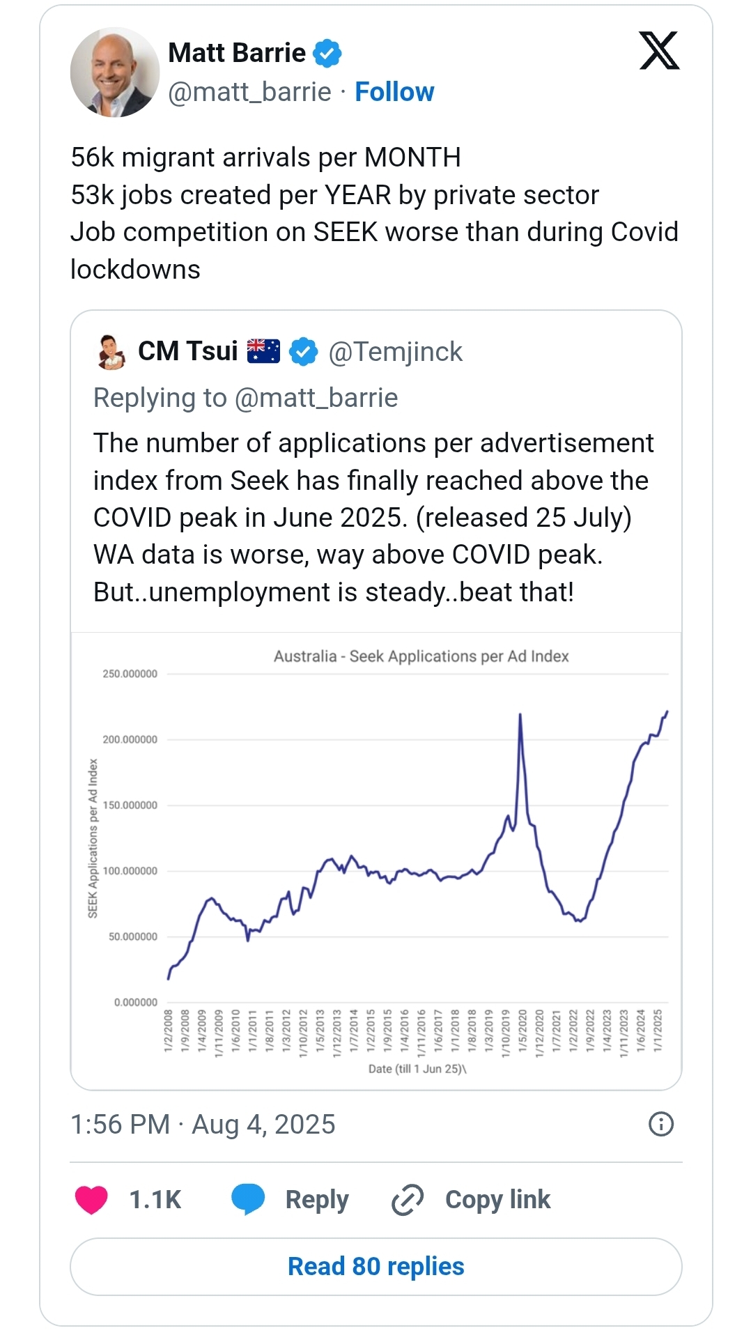
Task: Click CM Tsui's avatar icon
Action: point(111,352)
